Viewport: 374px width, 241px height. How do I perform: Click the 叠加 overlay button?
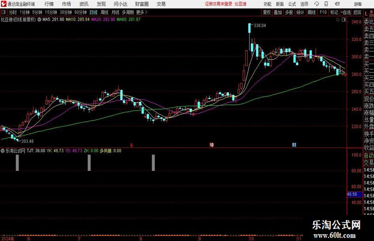point(278,12)
